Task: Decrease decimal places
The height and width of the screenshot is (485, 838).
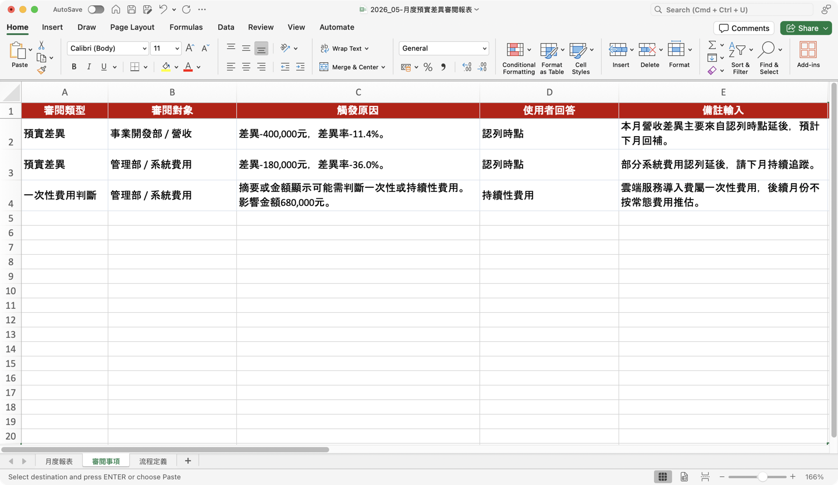Action: click(x=482, y=67)
